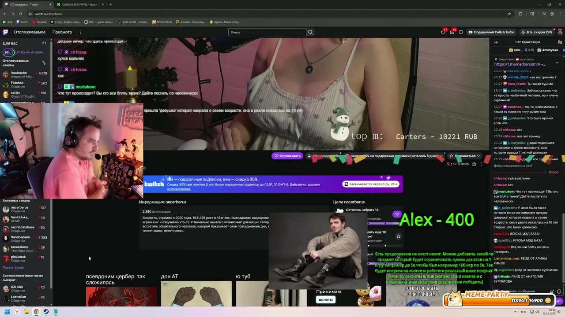Click the 'Новое' new messages marker
The width and height of the screenshot is (565, 317).
(554, 172)
